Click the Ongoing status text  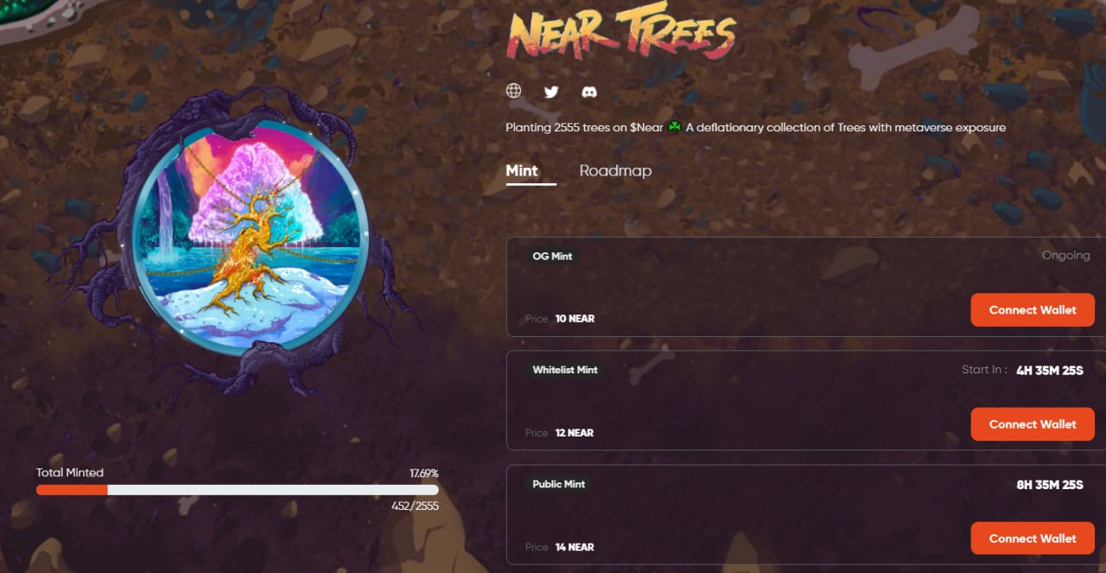(x=1065, y=256)
